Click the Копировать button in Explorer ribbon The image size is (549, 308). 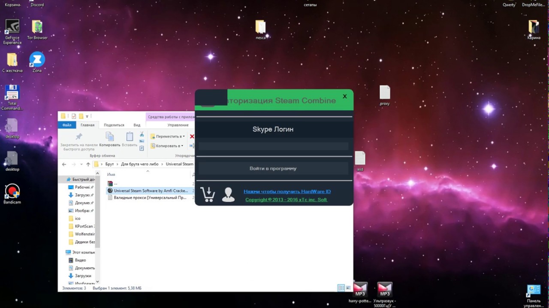(x=110, y=139)
